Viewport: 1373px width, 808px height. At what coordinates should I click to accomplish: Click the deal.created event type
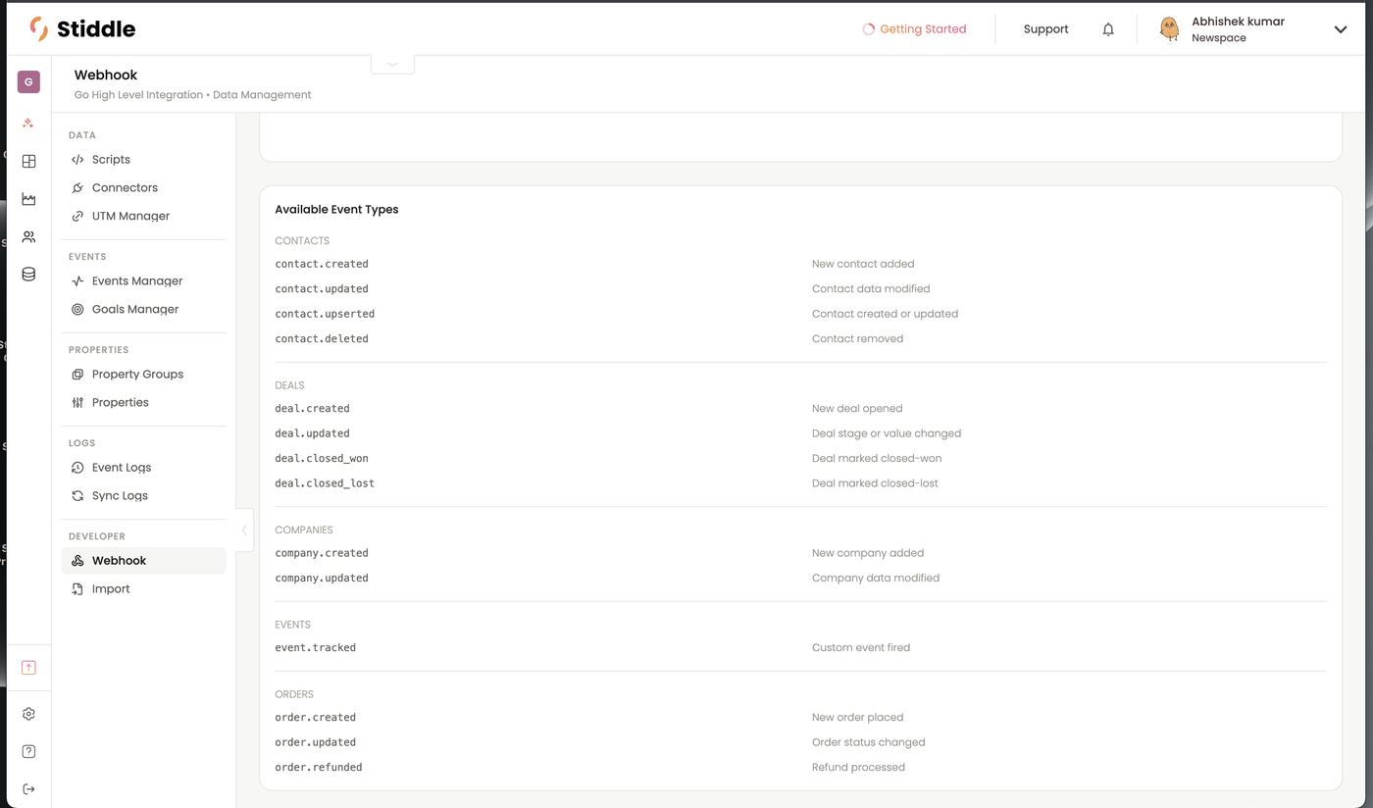[x=312, y=409]
